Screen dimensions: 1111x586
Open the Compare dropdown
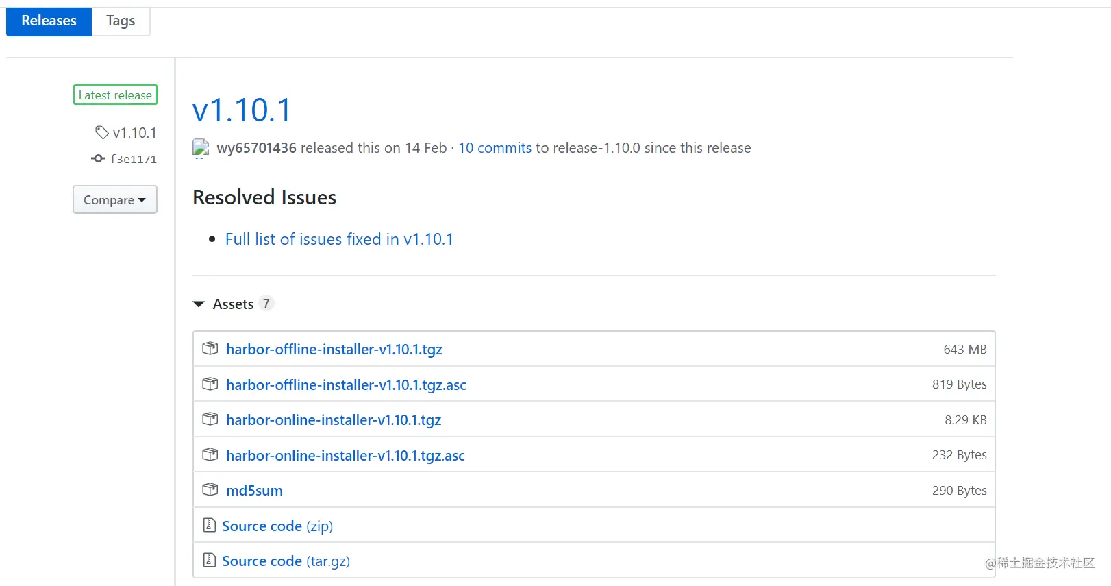click(x=115, y=199)
